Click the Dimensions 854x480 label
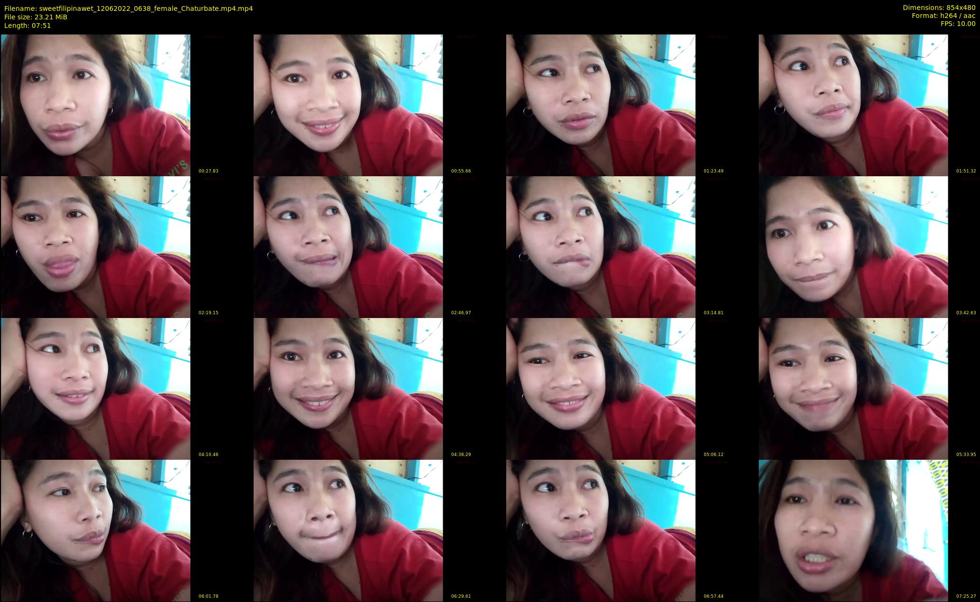Image resolution: width=980 pixels, height=602 pixels. tap(938, 8)
